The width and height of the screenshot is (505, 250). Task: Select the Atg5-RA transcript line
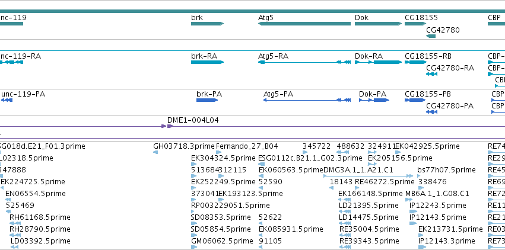pyautogui.click(x=304, y=62)
